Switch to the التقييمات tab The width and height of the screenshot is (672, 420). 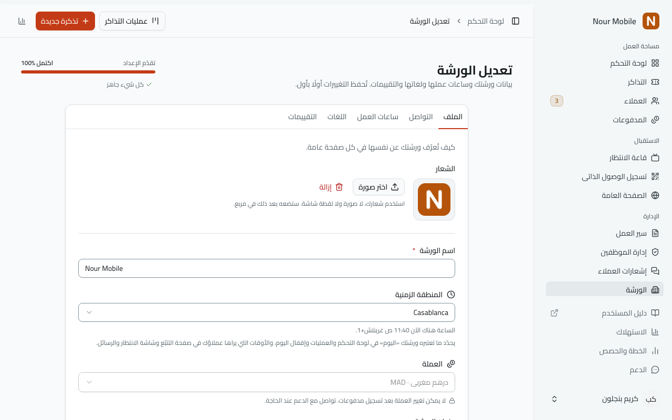pos(302,117)
